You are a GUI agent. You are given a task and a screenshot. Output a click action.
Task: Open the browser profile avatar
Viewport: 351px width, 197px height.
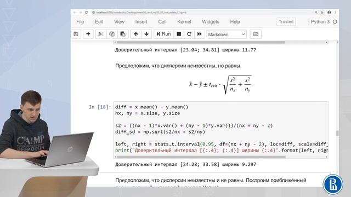tap(329, 13)
